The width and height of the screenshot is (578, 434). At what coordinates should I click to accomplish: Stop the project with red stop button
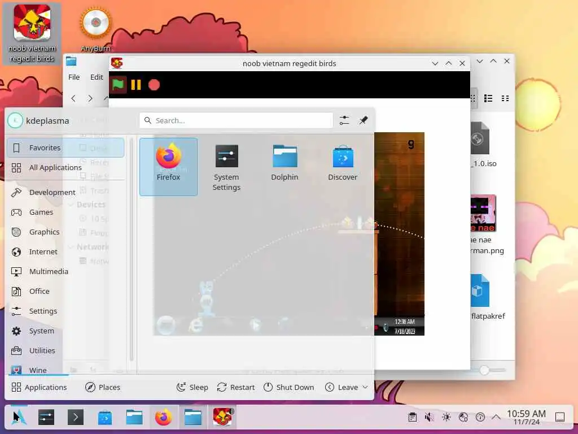pos(154,85)
